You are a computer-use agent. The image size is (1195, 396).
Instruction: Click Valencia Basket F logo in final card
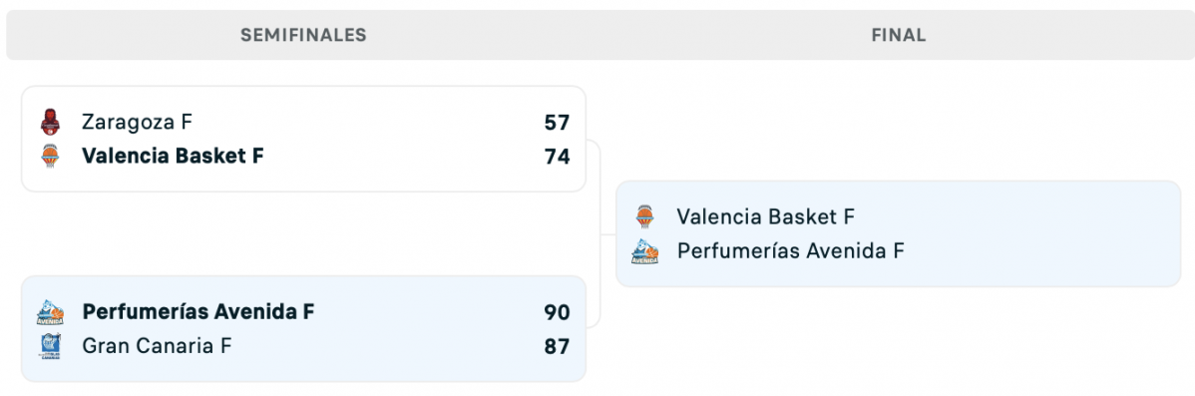[644, 217]
